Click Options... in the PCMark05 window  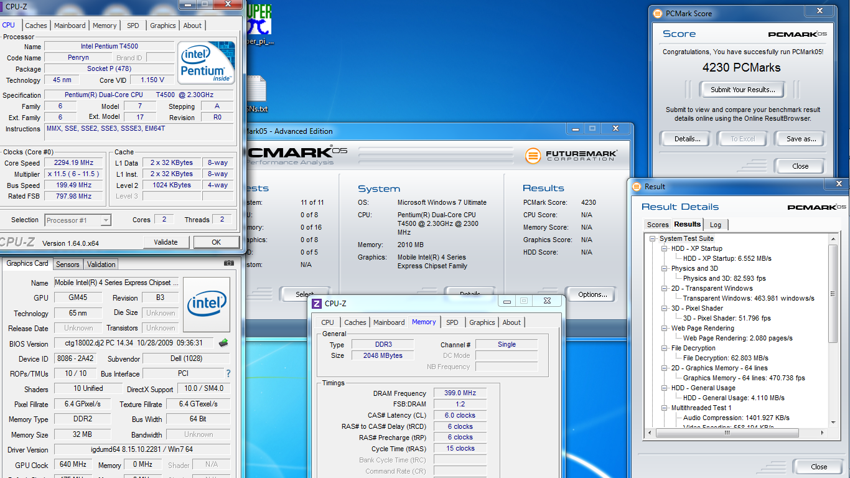pos(592,294)
